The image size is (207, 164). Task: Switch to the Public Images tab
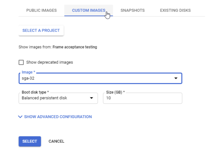[41, 11]
